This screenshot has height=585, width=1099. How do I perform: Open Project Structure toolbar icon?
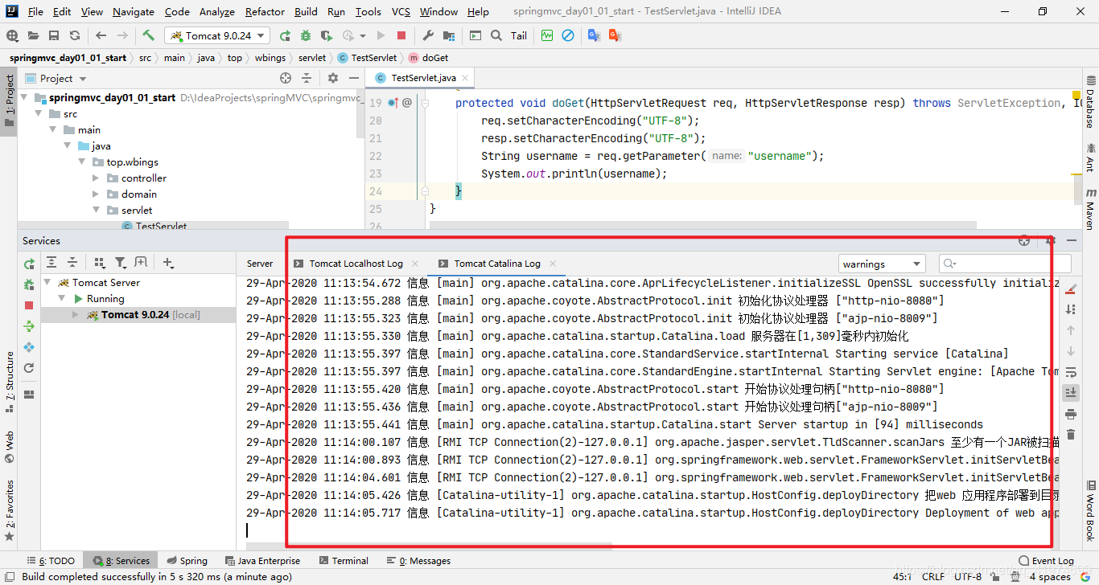tap(449, 35)
